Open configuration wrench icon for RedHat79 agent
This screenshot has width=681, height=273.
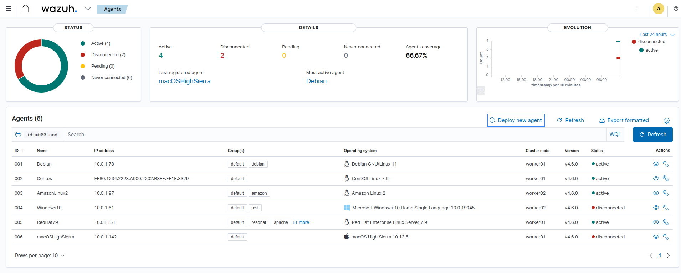click(x=665, y=222)
